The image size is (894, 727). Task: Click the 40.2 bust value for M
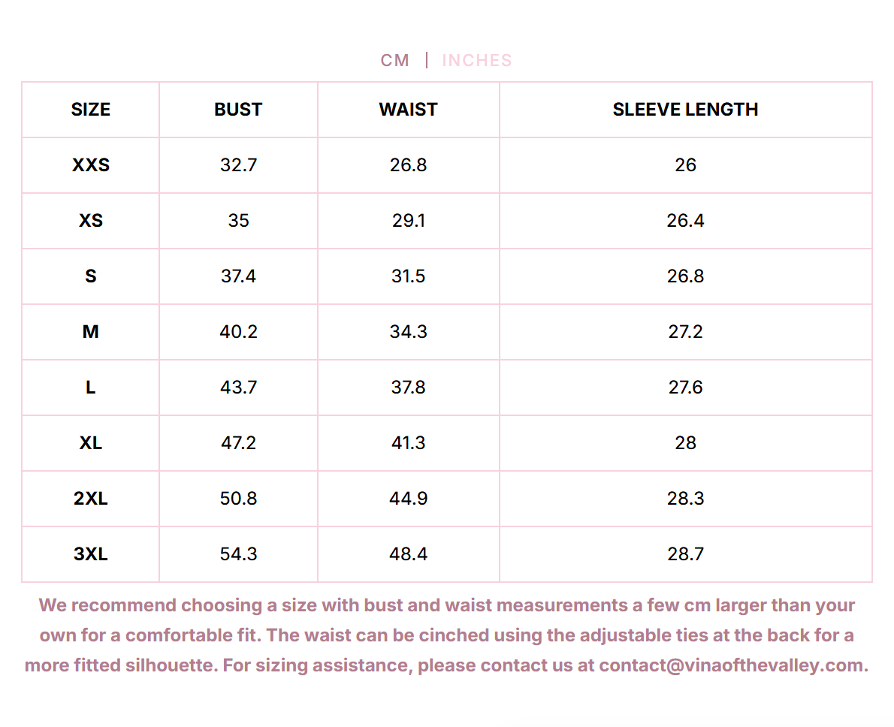(x=238, y=332)
